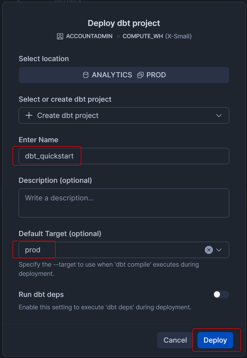Click the COMPUTE_WH warehouse name
247x358 pixels.
pyautogui.click(x=143, y=36)
